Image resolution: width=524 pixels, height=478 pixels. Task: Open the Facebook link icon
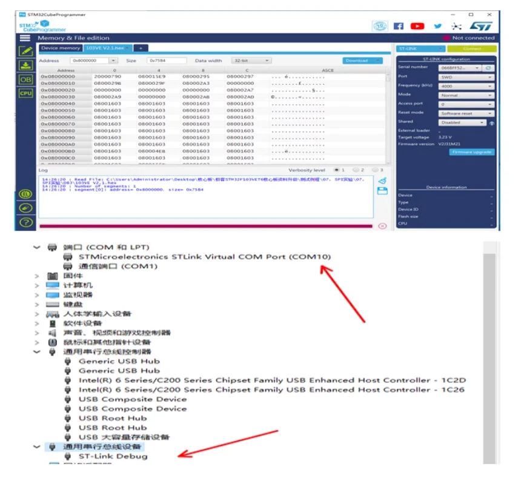point(399,26)
